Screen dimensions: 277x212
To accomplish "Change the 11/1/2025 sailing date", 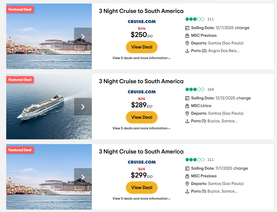I will (241, 168).
